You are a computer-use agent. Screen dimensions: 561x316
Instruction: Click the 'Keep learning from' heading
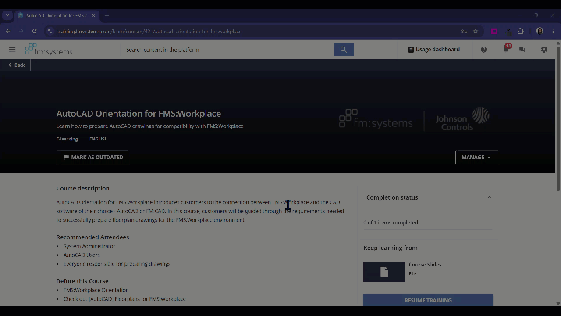pos(391,248)
